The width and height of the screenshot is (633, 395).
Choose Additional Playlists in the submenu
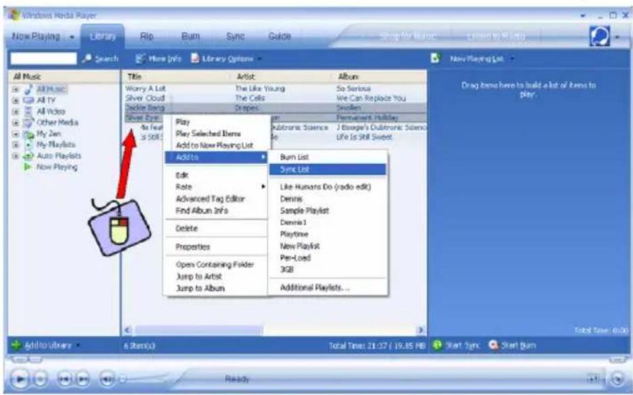click(328, 288)
